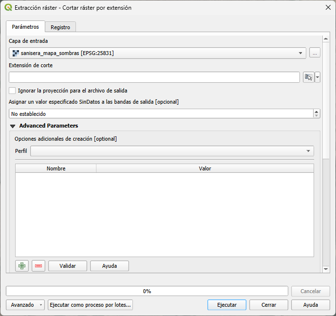The image size is (336, 316).
Task: Click the browse button beside input layer
Action: point(315,53)
